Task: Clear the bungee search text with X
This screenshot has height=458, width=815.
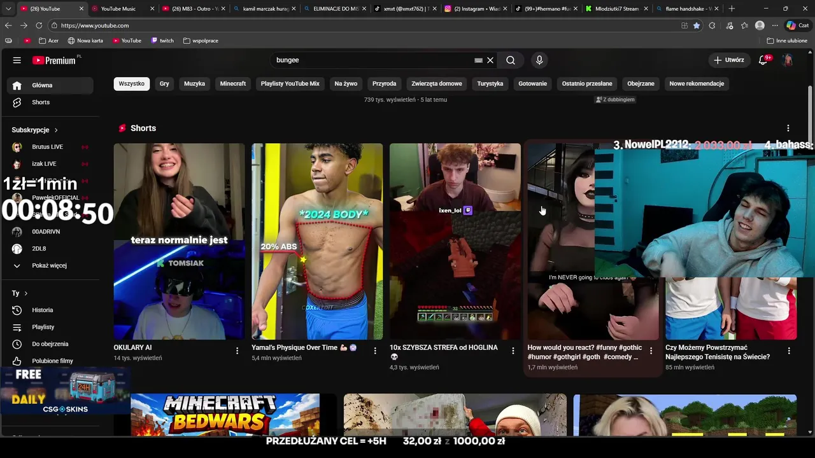Action: tap(490, 60)
